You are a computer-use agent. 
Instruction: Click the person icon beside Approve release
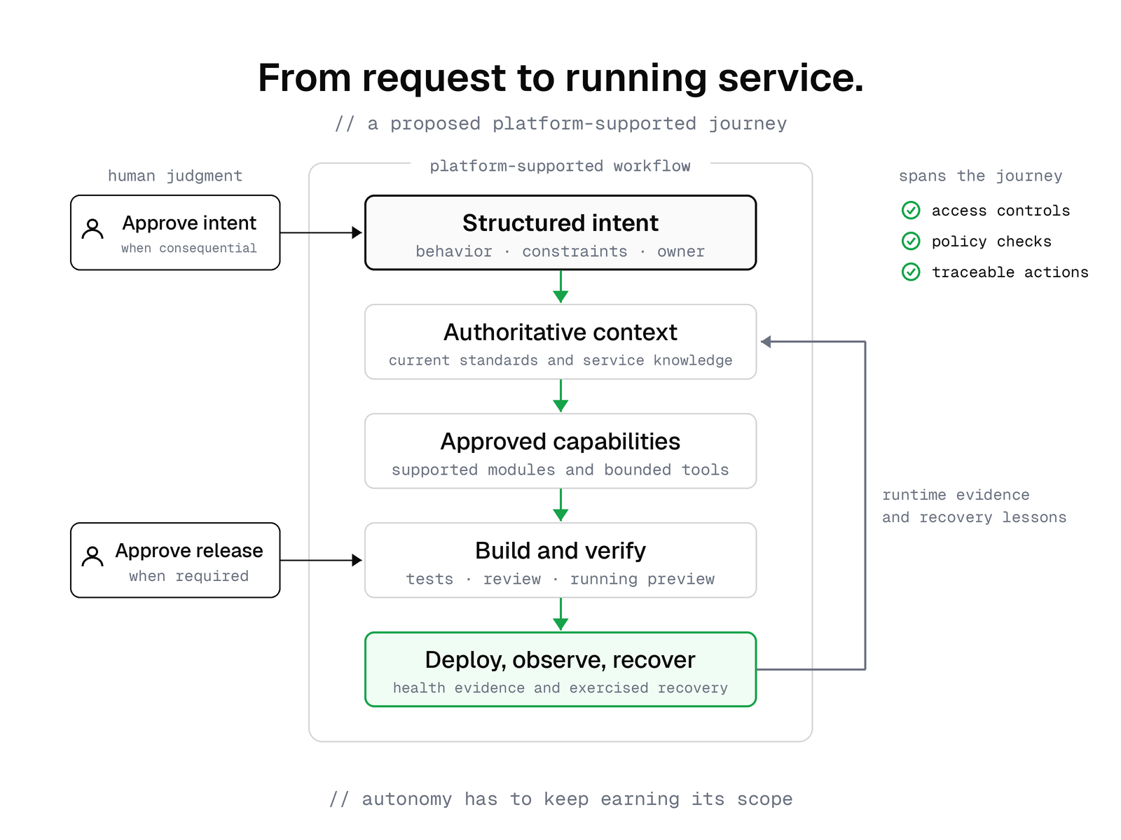(x=92, y=556)
